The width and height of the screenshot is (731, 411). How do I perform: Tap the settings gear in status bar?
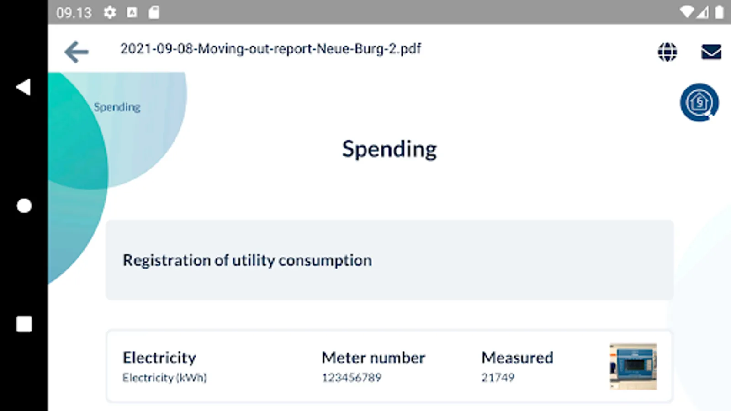click(110, 12)
